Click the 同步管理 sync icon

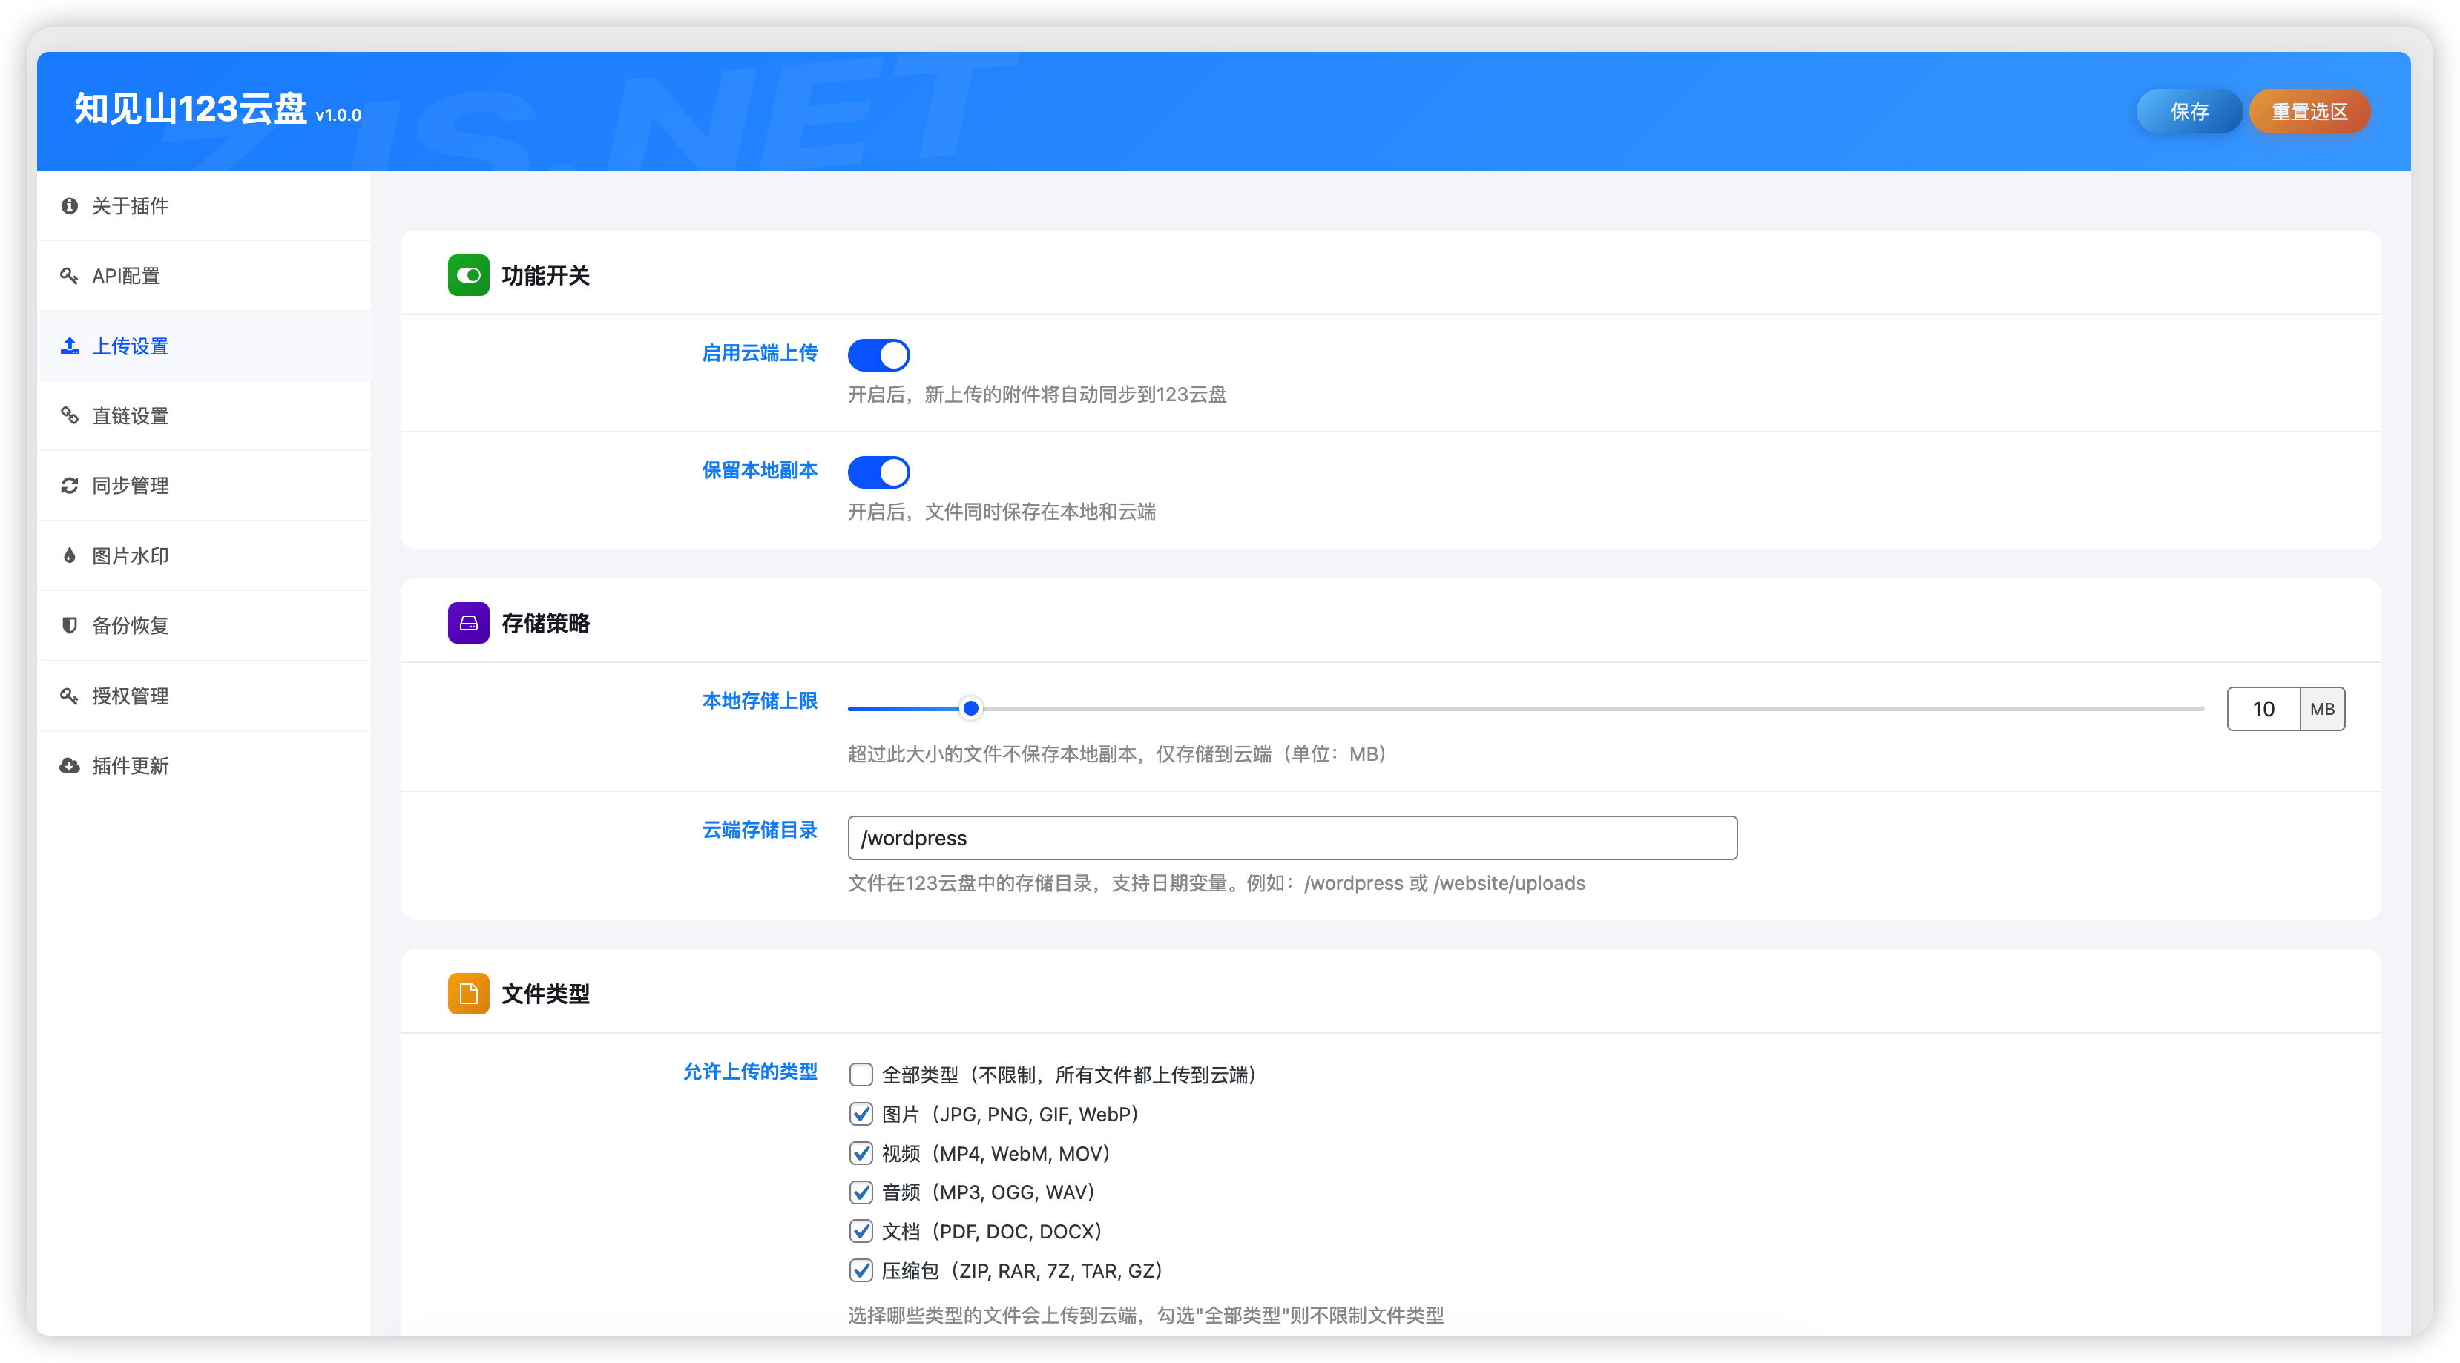coord(69,485)
